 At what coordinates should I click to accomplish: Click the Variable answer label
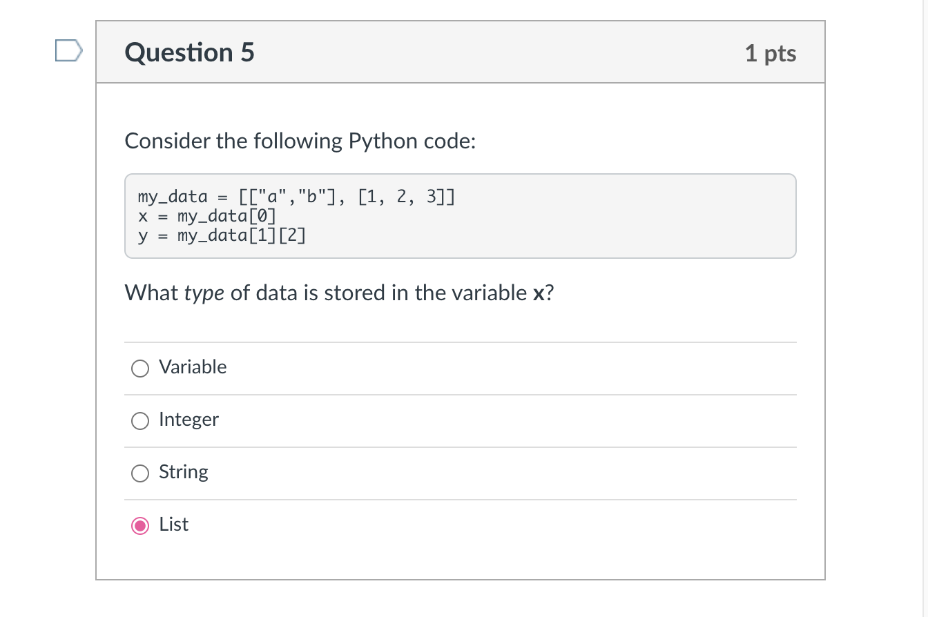click(x=193, y=367)
